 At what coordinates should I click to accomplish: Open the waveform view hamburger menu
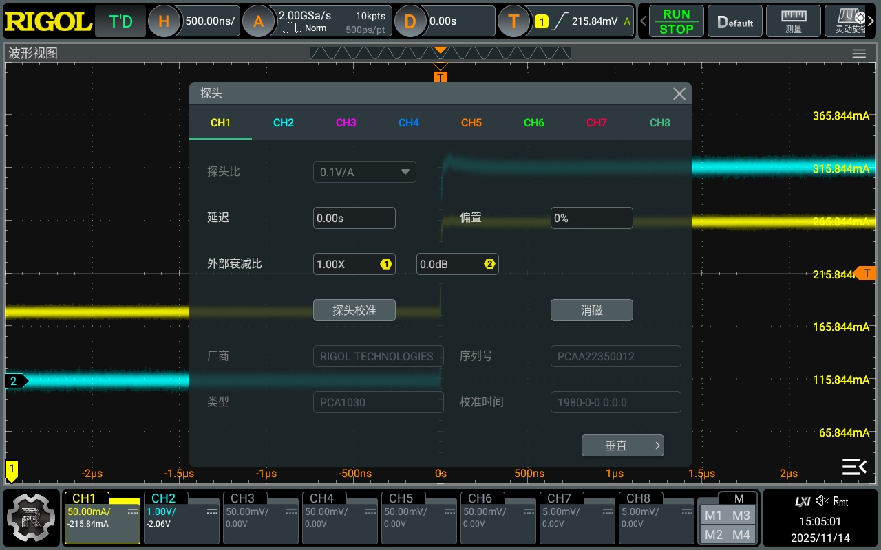click(x=858, y=54)
